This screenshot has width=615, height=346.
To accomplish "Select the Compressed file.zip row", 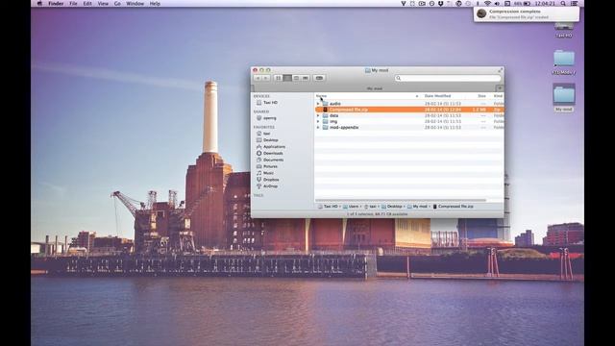I will (x=409, y=110).
